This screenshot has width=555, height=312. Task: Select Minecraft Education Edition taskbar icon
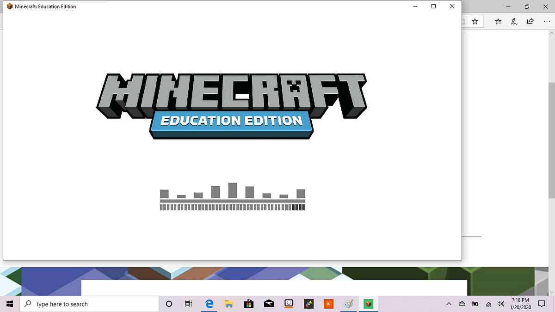(x=369, y=304)
